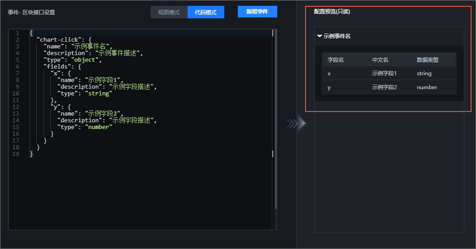Click the 事件- 区块接口设置 title
Screen dimensions: 476x249
[31, 13]
